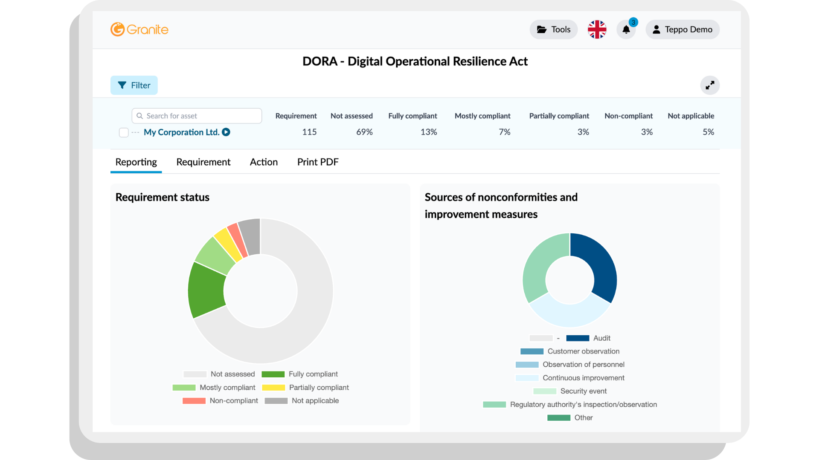Toggle Mostly compliant legend swatch
819x460 pixels.
coord(184,388)
